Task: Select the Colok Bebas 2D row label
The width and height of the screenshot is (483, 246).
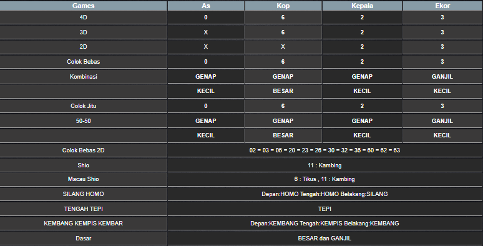Action: (x=83, y=150)
